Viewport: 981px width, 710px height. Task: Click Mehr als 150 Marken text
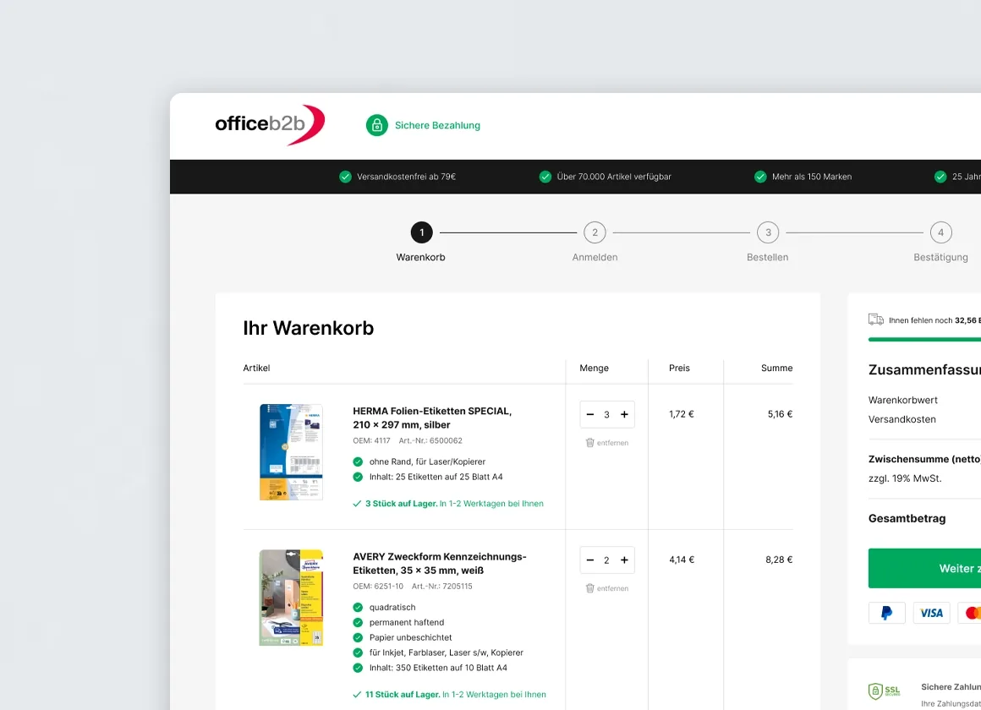click(x=812, y=177)
